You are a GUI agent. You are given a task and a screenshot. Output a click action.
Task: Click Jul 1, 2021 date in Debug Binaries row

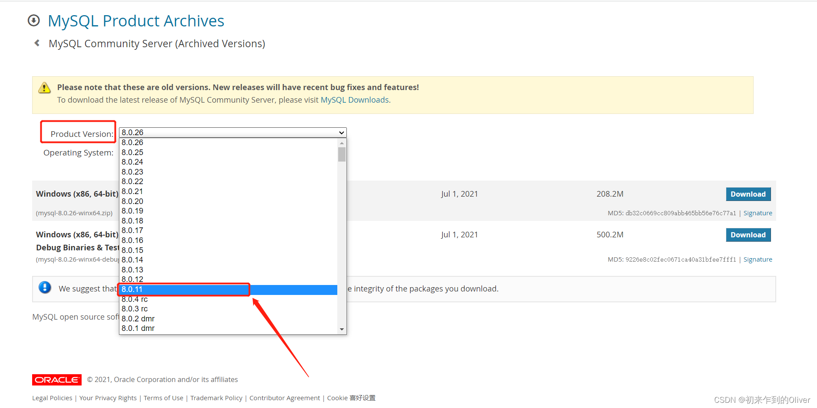click(459, 235)
